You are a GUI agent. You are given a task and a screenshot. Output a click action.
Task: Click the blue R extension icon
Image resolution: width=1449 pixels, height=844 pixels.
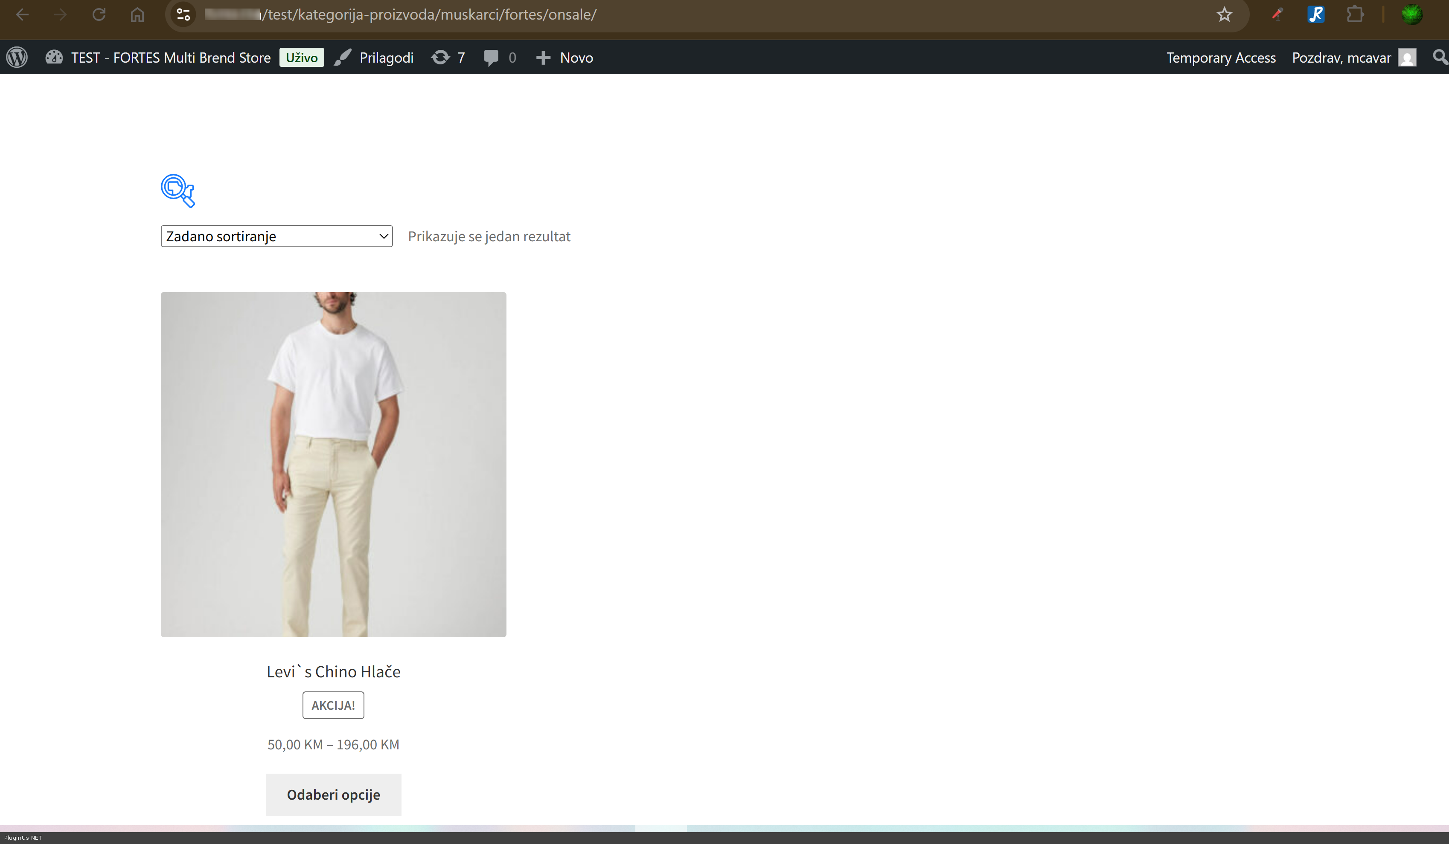coord(1315,14)
